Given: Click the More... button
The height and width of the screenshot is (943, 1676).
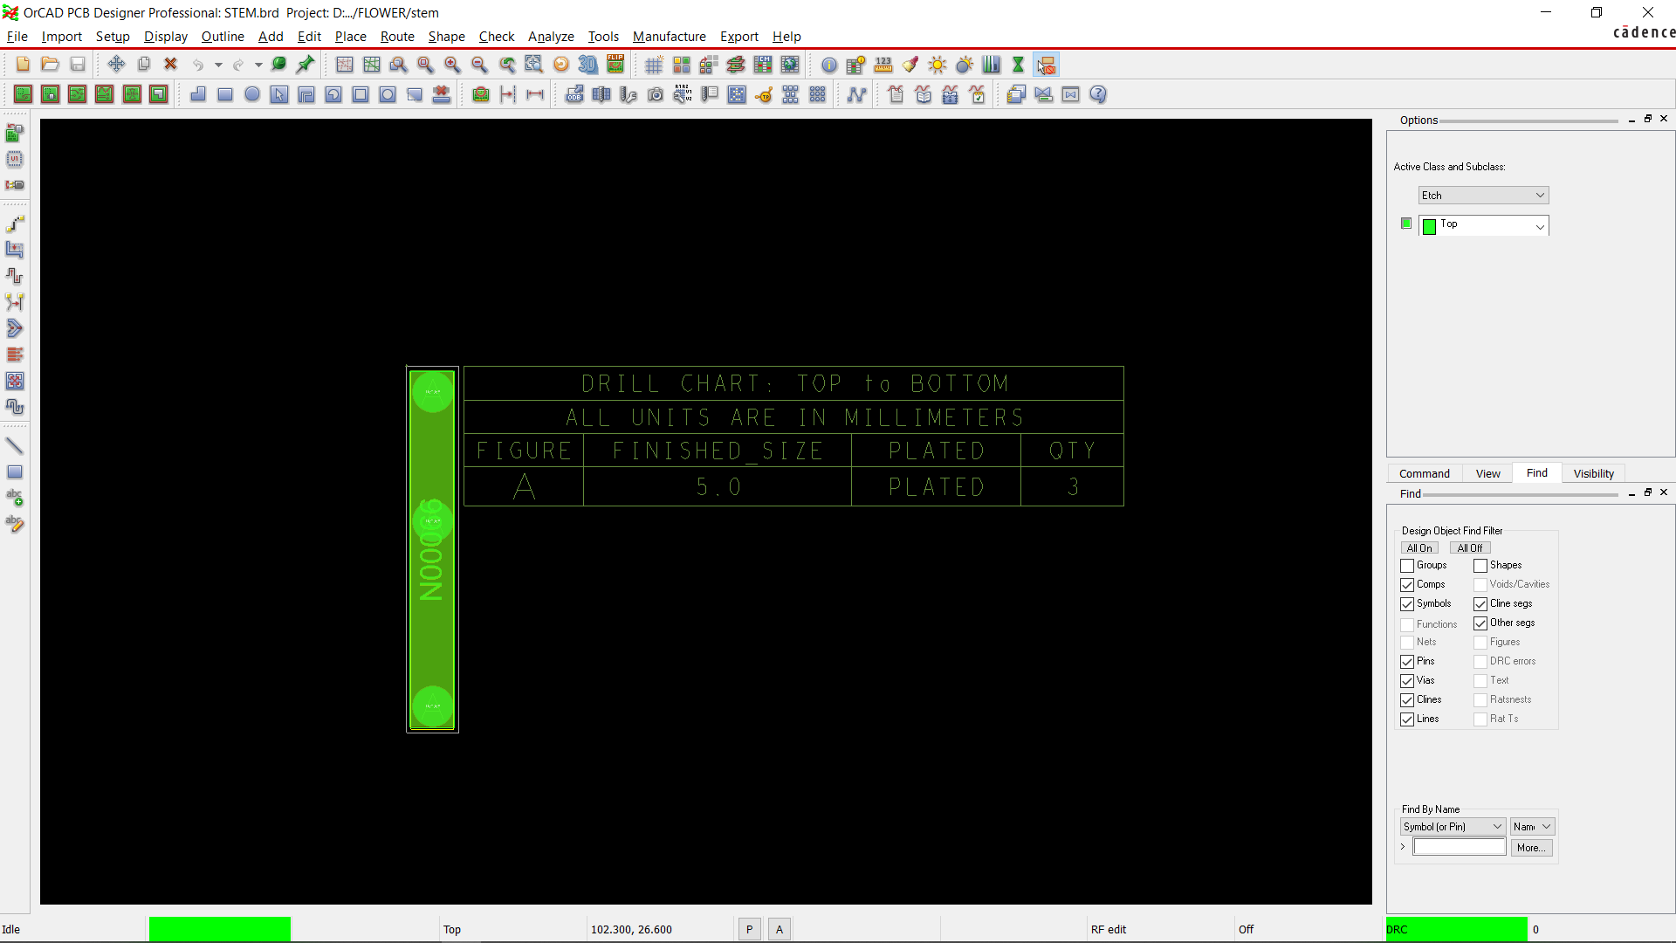Looking at the screenshot, I should pyautogui.click(x=1531, y=848).
